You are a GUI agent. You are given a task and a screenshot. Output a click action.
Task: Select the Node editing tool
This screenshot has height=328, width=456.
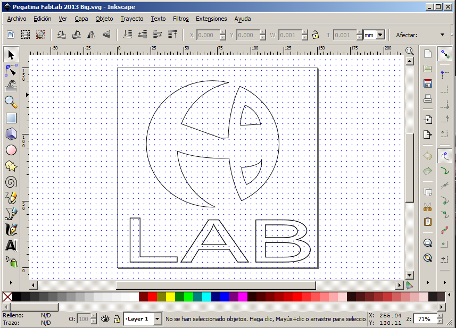pos(11,70)
